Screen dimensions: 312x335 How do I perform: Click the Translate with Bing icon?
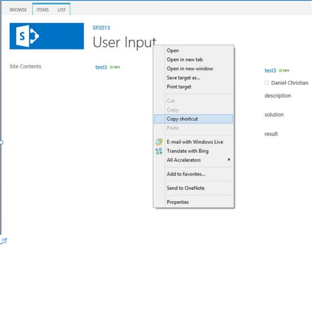pos(159,151)
